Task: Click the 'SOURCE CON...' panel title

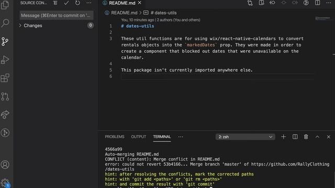Action: coord(33,3)
